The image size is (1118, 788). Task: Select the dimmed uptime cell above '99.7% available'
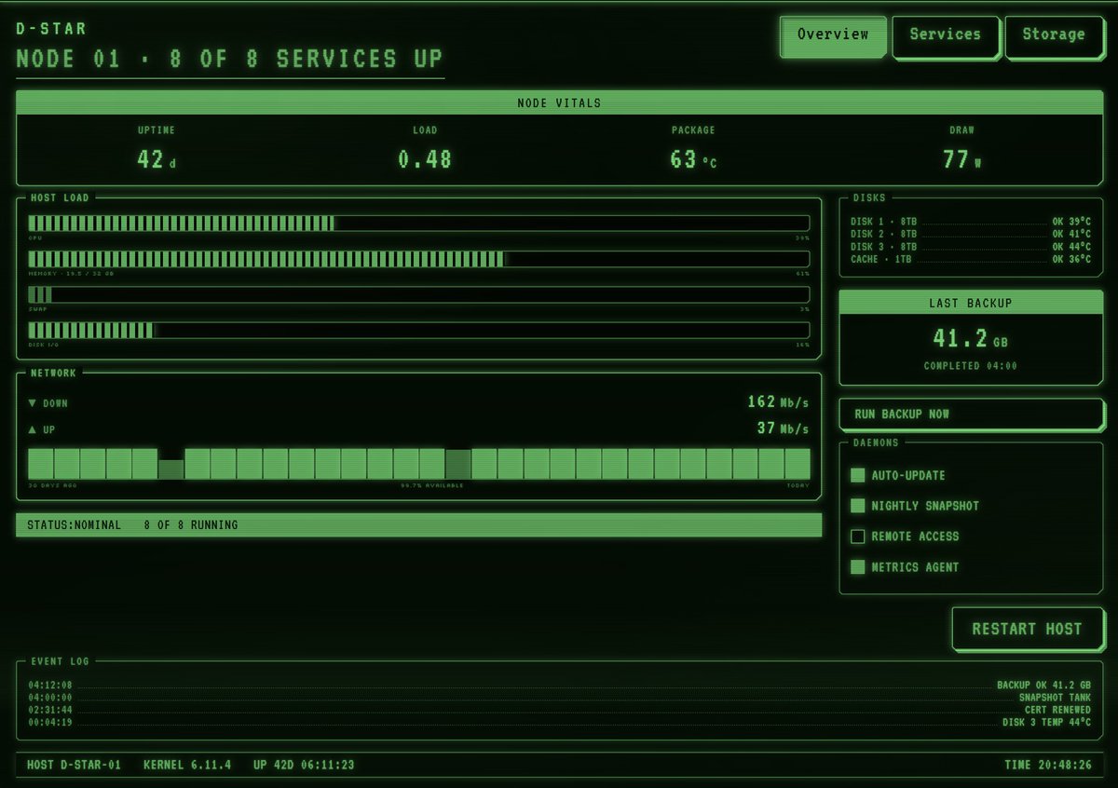pyautogui.click(x=458, y=464)
